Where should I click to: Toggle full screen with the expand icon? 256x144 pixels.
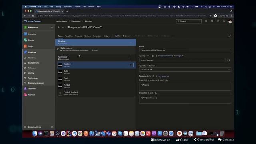click(x=230, y=36)
